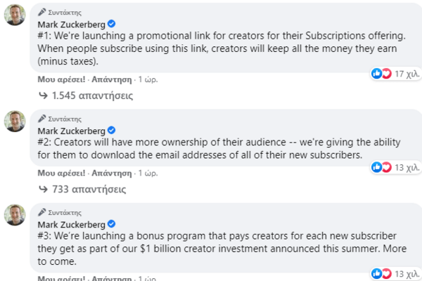The height and width of the screenshot is (281, 422).
Task: Click the profile photo beside comment #2
Action: click(x=15, y=120)
